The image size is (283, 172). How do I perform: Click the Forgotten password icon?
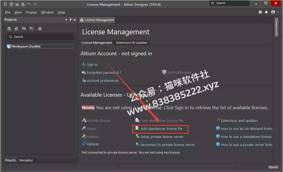tap(84, 72)
